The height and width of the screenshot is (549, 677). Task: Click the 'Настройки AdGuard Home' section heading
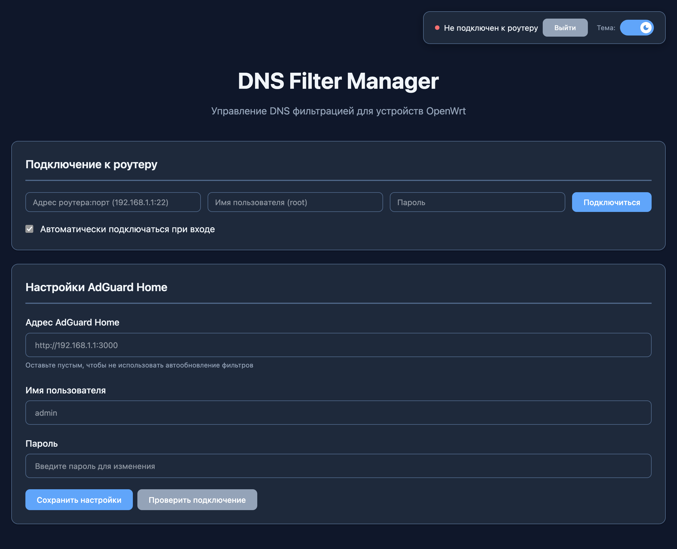96,287
